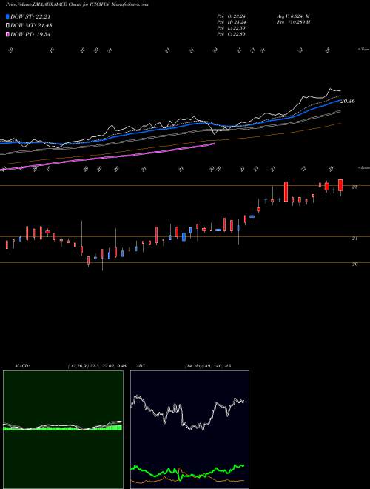Click the last red candlestick on the chart
Viewport: 370px width, 489px height.
click(340, 185)
